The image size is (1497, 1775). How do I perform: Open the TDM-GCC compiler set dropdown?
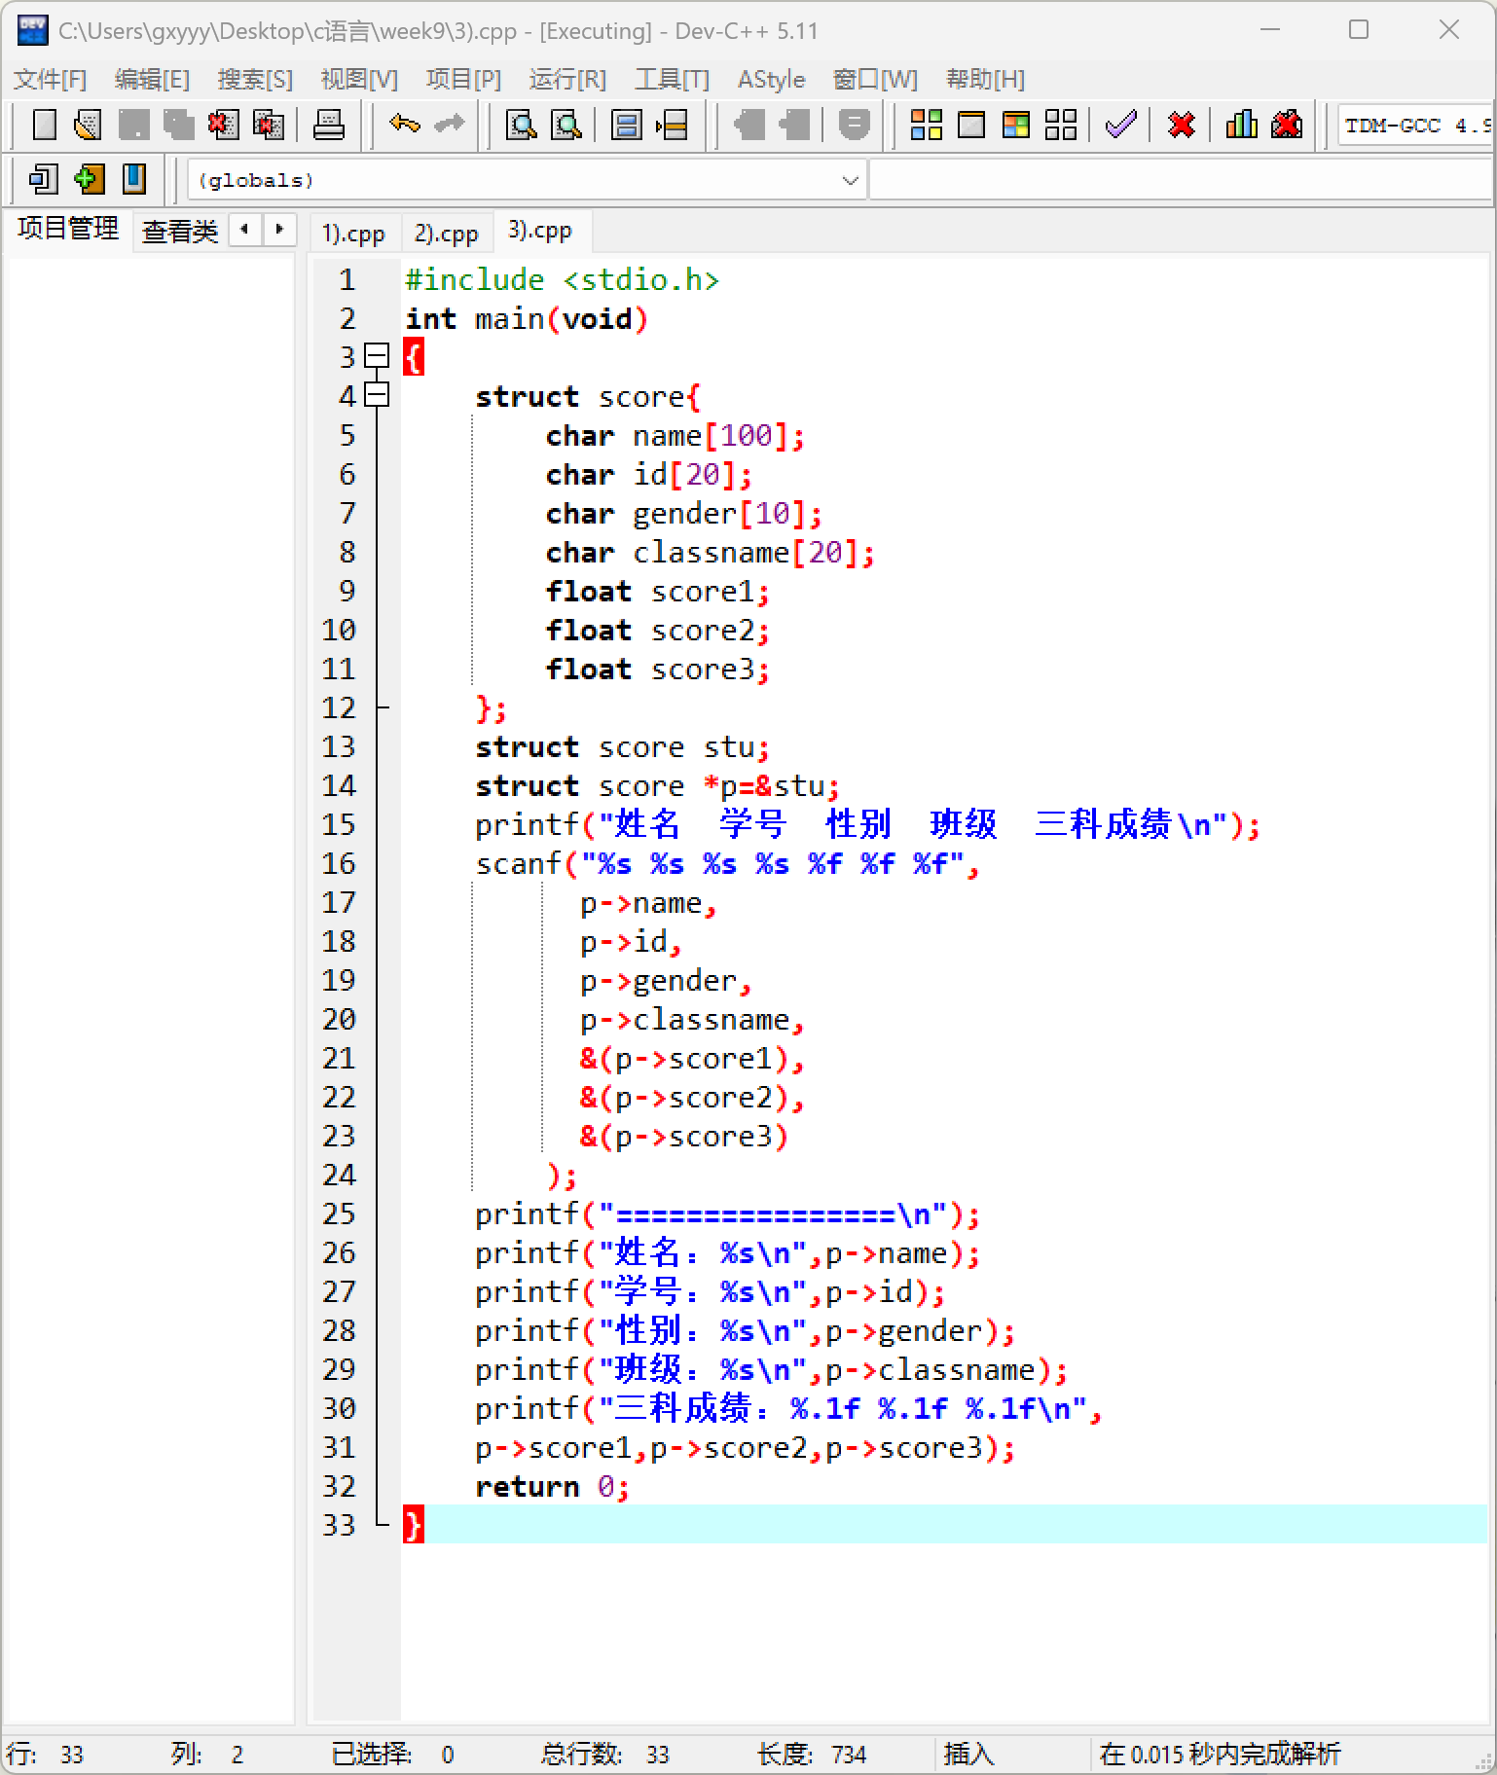(x=1415, y=125)
